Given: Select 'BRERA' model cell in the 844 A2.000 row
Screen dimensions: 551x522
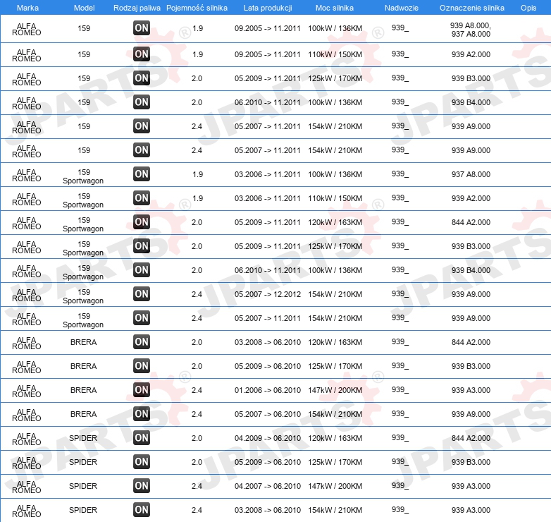Looking at the screenshot, I should [83, 342].
